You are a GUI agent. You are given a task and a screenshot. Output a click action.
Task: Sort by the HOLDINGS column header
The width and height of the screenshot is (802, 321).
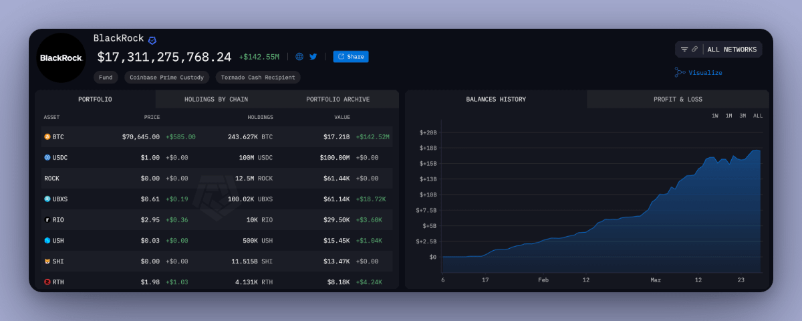[x=260, y=117]
